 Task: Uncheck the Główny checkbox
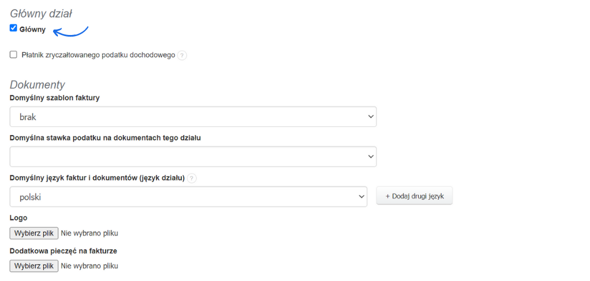(14, 28)
